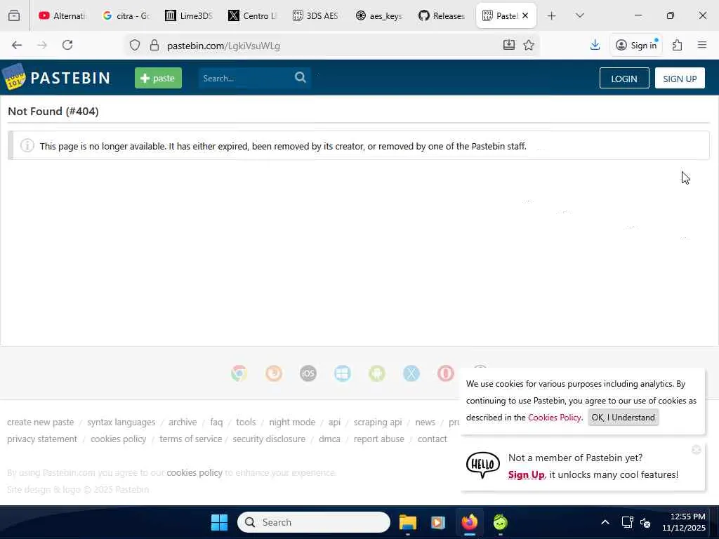Open faq footer link
Screen dimensions: 719x539
click(x=216, y=422)
